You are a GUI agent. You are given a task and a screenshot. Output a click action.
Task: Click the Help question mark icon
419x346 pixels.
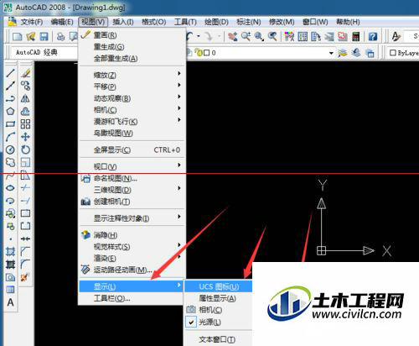pos(373,36)
